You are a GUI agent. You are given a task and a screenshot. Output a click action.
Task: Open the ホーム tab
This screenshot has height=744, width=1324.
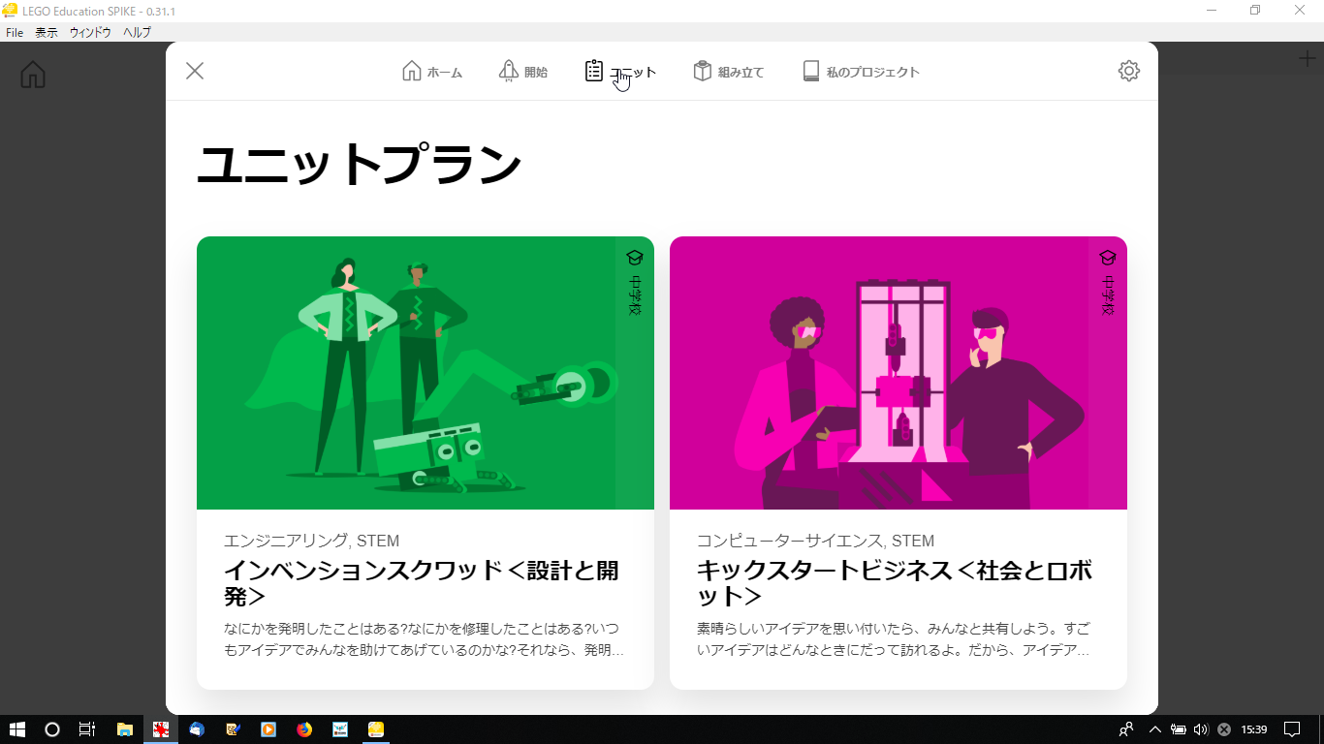click(432, 72)
